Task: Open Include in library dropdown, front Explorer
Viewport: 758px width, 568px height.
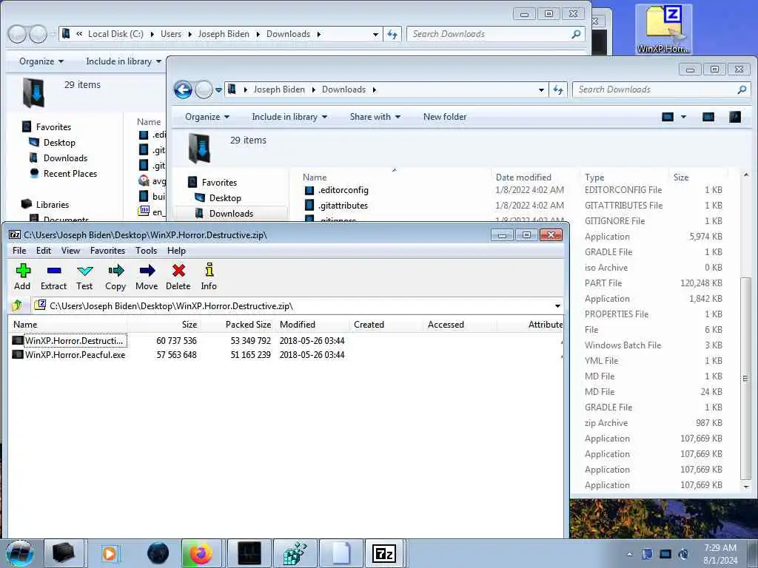Action: (289, 117)
